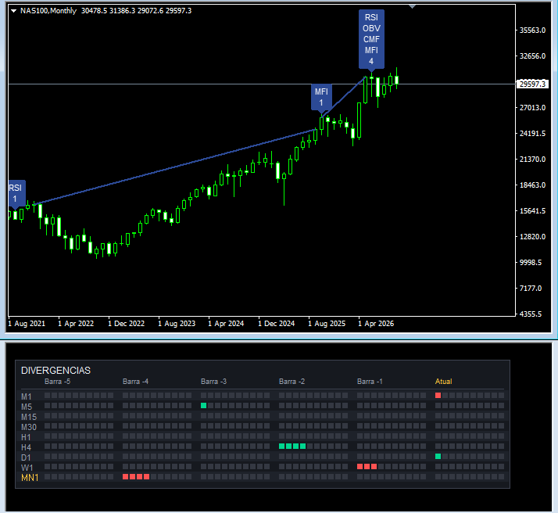Expand the NAS100,Monthly chart title arrow
Viewport: 558px width, 513px height.
[14, 11]
